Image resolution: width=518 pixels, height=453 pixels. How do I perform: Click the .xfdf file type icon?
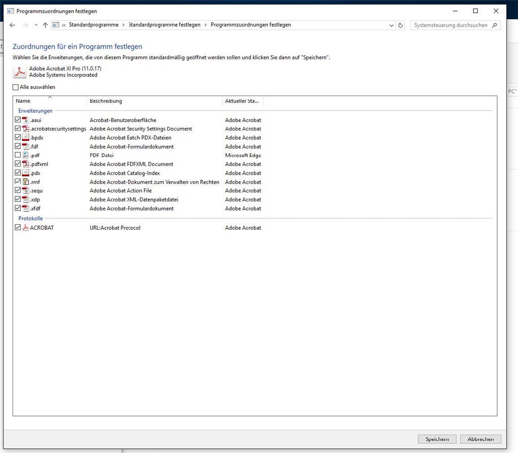(x=25, y=209)
